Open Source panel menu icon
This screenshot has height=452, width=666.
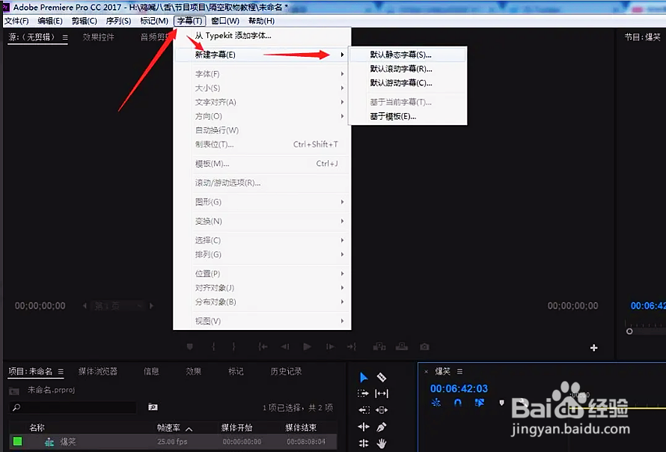(65, 37)
